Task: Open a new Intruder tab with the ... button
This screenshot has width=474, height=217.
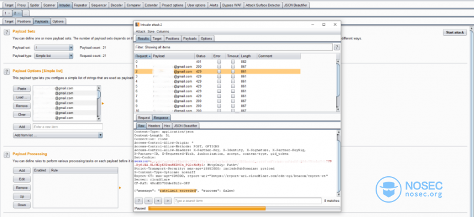Action: click(x=26, y=13)
